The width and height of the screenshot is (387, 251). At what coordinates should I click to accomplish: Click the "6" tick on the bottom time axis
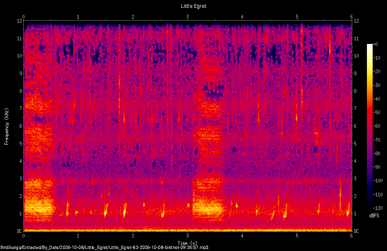click(x=351, y=236)
